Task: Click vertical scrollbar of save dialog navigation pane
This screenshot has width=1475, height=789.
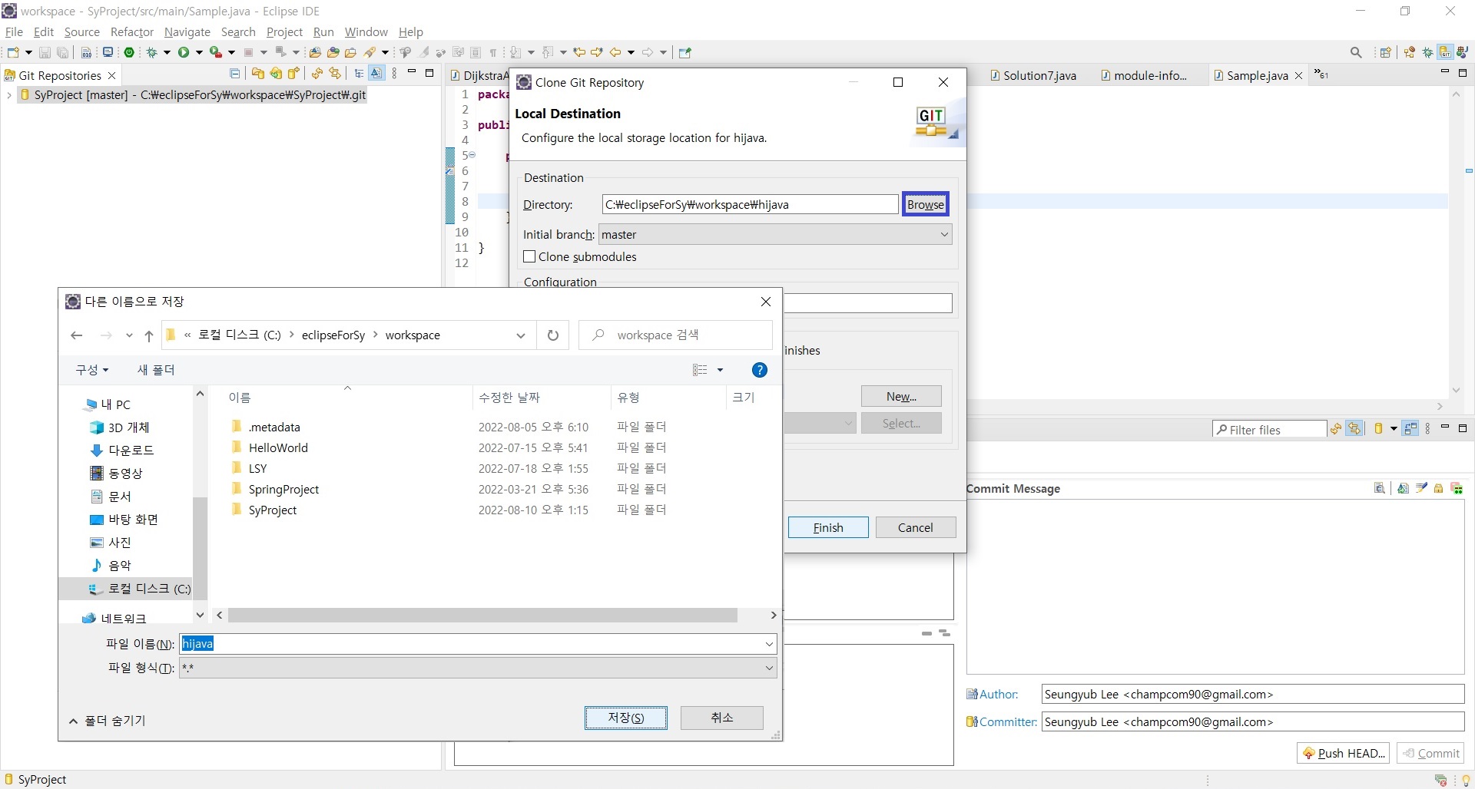Action: 200,548
